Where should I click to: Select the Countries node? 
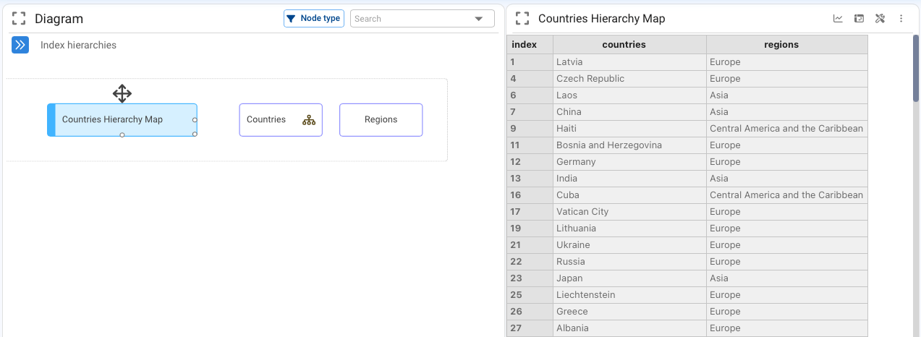click(x=281, y=120)
